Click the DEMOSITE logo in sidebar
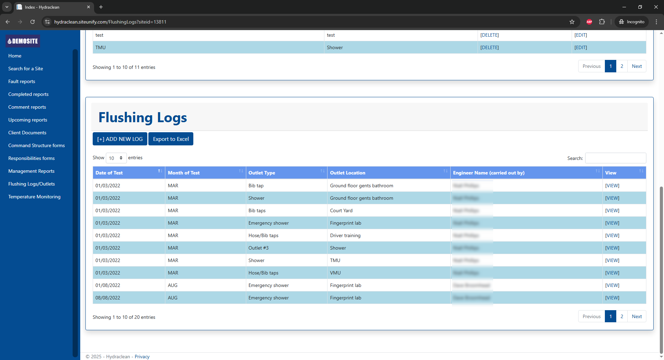Image resolution: width=664 pixels, height=360 pixels. click(x=23, y=41)
